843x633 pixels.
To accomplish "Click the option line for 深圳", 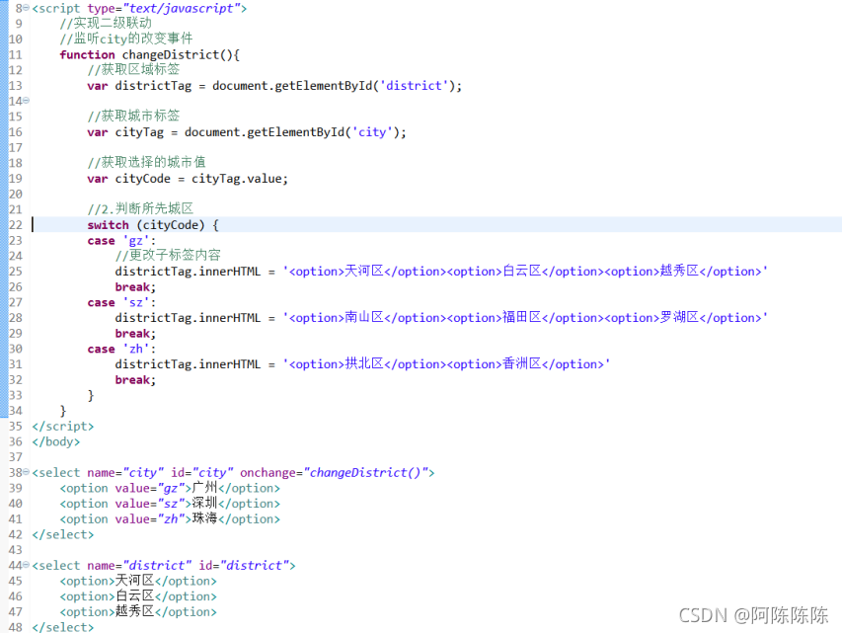I will tap(170, 504).
